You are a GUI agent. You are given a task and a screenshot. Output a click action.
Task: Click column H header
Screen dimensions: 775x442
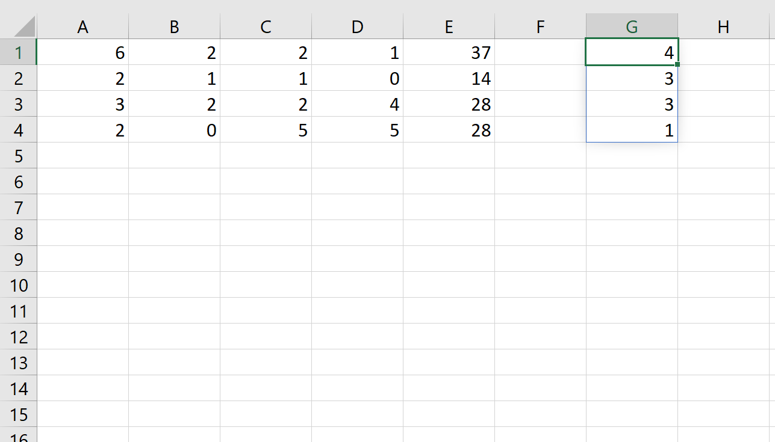pos(723,26)
